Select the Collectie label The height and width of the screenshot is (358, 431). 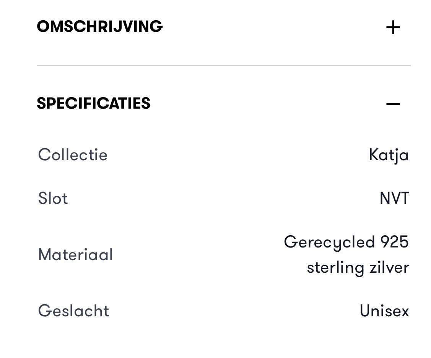(x=73, y=155)
